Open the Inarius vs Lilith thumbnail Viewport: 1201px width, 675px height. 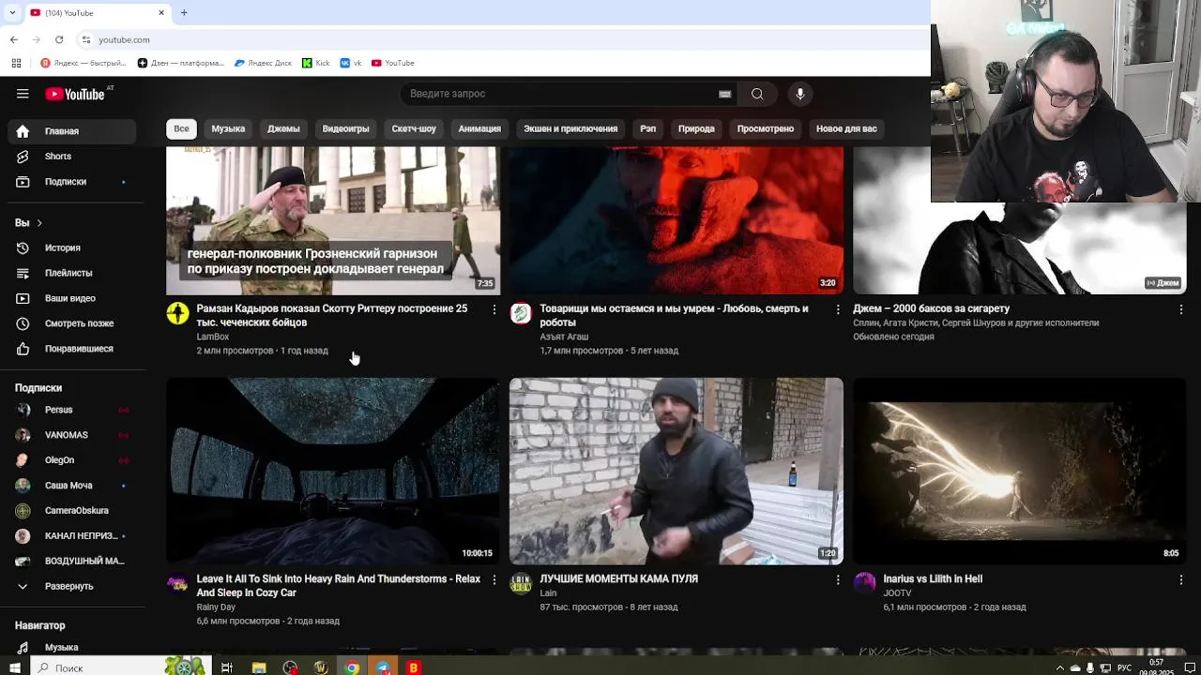click(x=1020, y=471)
